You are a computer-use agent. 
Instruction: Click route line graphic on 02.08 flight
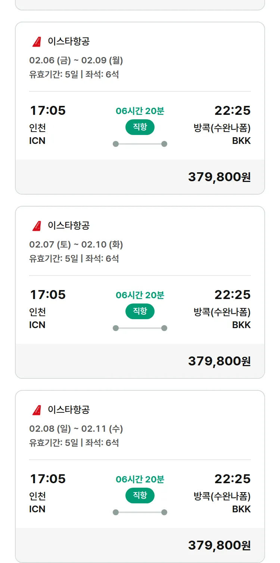point(140,512)
